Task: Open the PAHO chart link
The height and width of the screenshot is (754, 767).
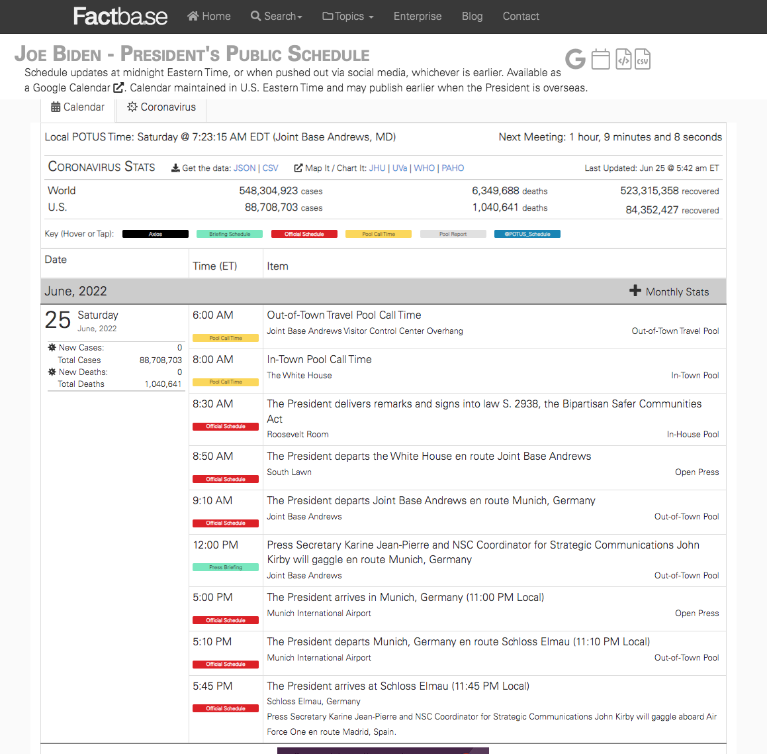Action: pyautogui.click(x=453, y=168)
